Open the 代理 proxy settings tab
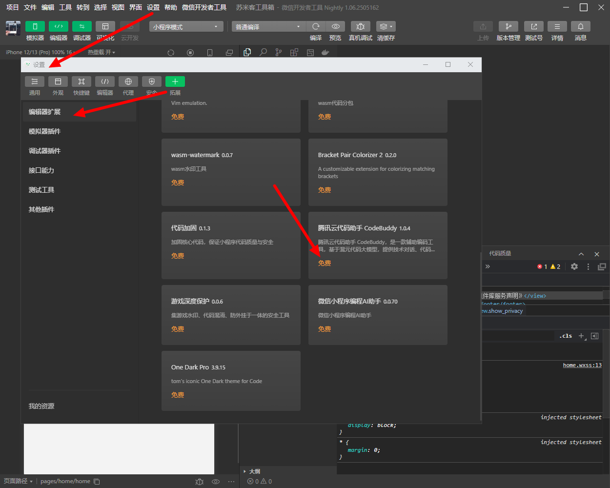 coord(128,81)
